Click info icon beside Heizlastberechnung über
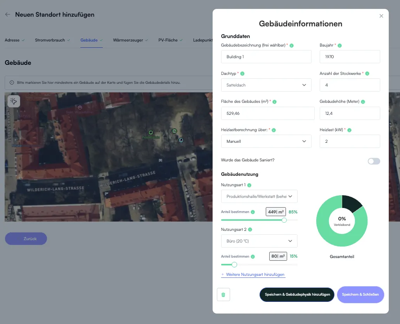 click(274, 130)
